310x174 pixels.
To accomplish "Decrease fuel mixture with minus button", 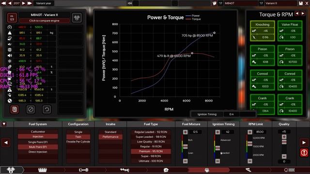I will pos(185,161).
